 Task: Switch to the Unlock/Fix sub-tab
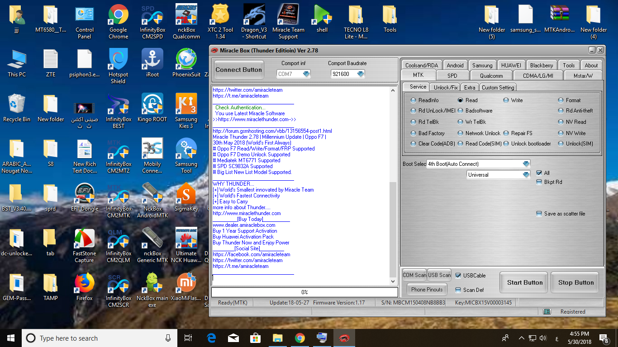pyautogui.click(x=446, y=87)
